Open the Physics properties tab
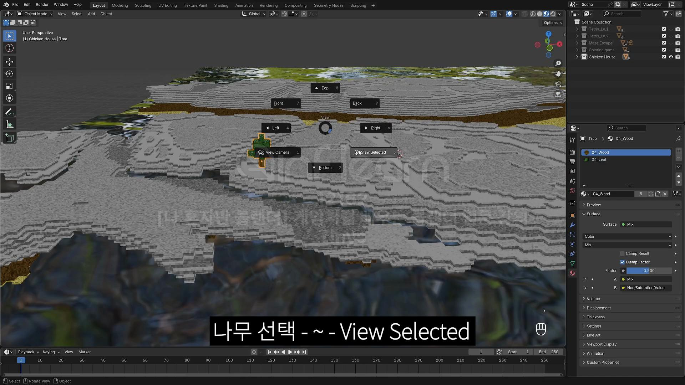The width and height of the screenshot is (685, 385). click(x=572, y=244)
